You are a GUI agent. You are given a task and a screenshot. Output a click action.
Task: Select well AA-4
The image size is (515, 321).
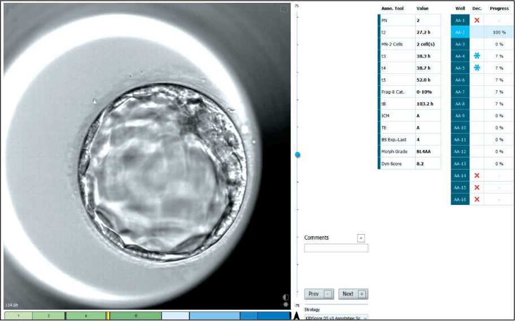[x=460, y=56]
